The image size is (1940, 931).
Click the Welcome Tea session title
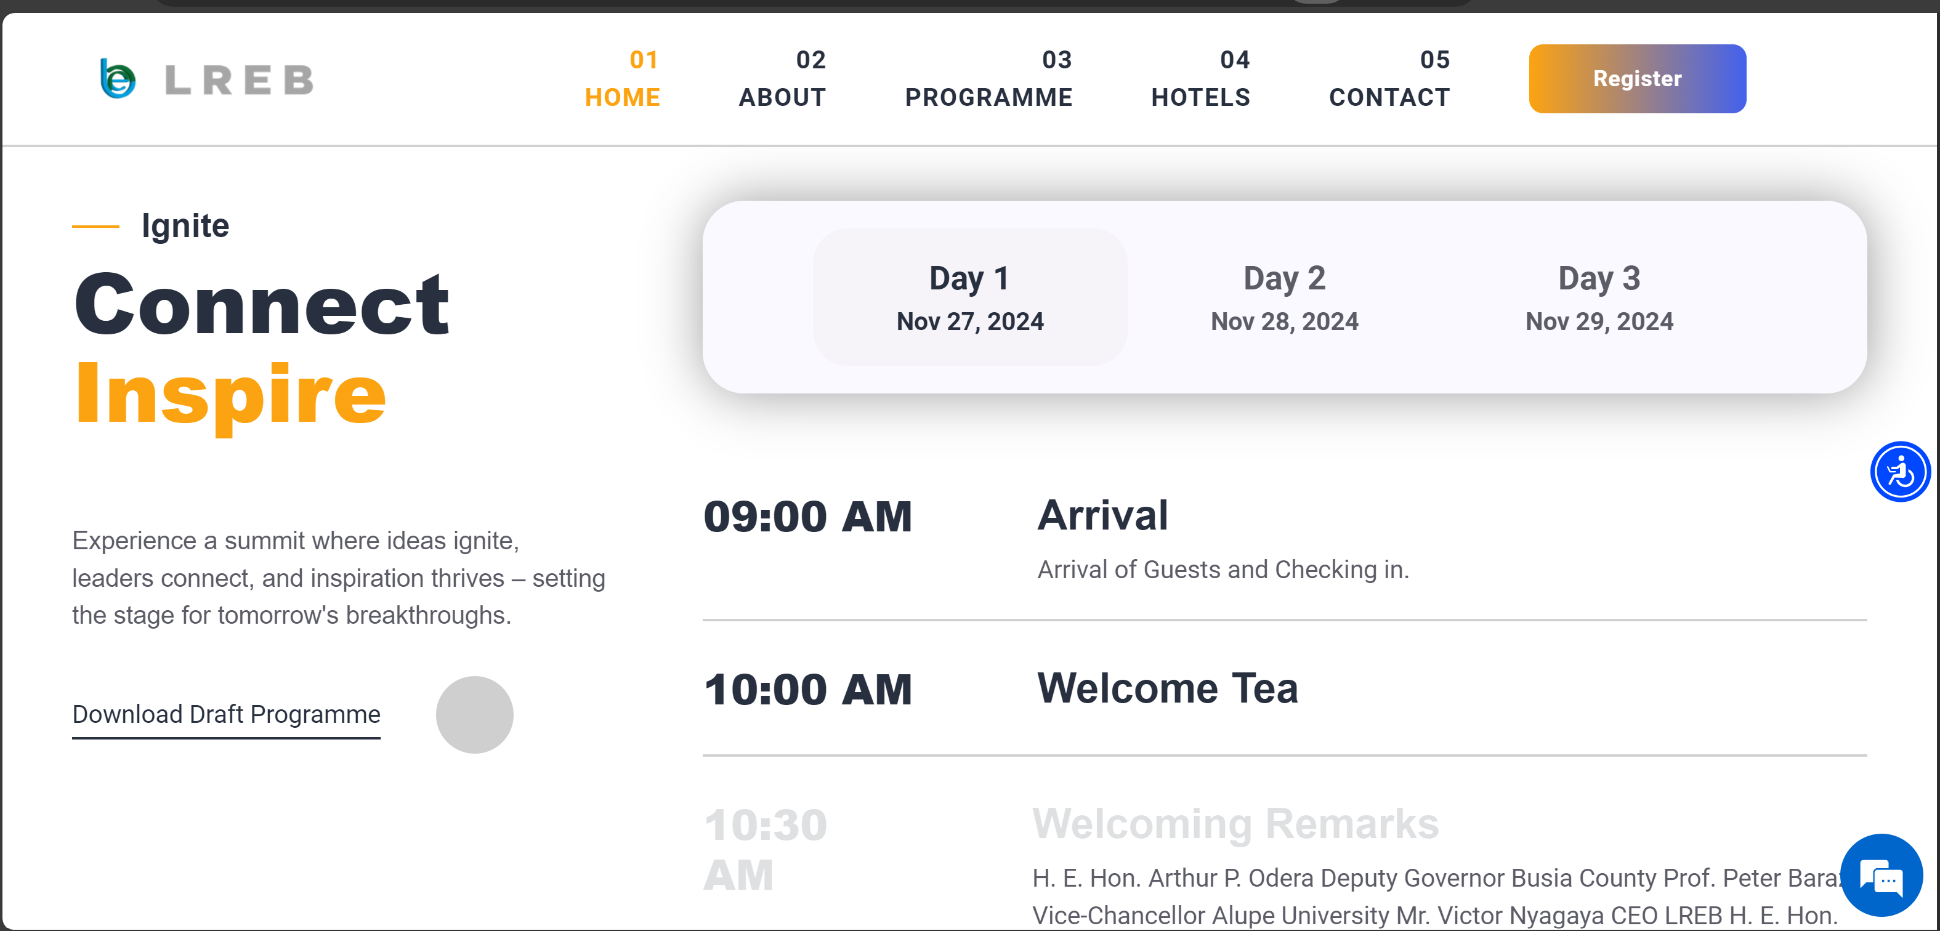(x=1167, y=688)
